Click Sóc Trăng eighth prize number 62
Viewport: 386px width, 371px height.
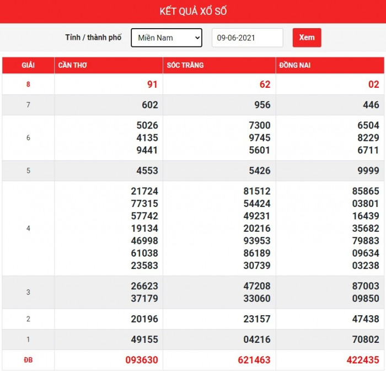[265, 84]
